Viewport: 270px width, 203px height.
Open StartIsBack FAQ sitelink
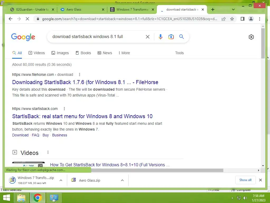tap(36, 135)
